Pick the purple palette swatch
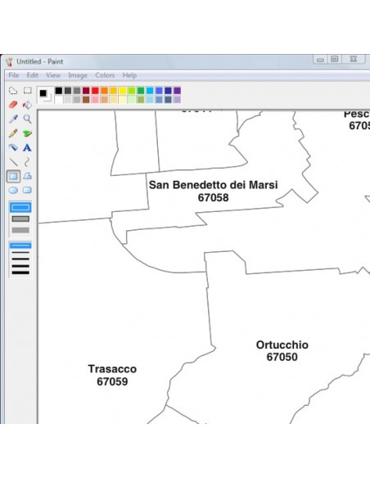The image size is (370, 478). 177,91
